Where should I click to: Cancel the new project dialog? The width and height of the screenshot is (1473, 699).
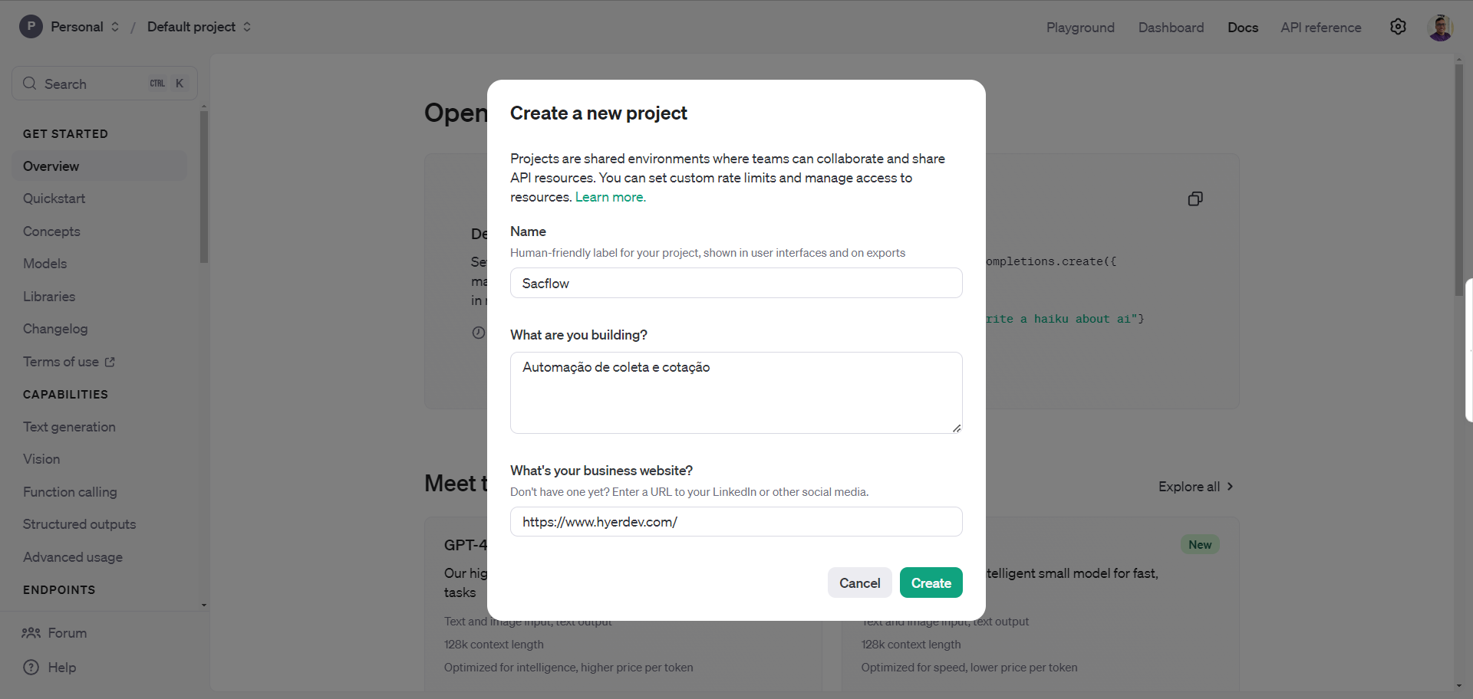[859, 583]
